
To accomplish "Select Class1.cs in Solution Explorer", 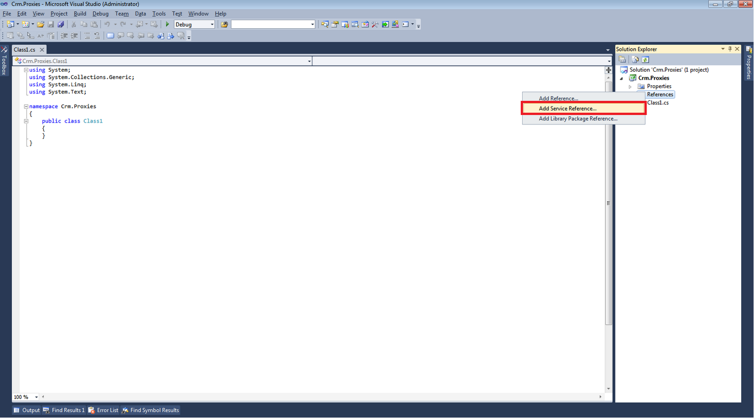I will [658, 103].
